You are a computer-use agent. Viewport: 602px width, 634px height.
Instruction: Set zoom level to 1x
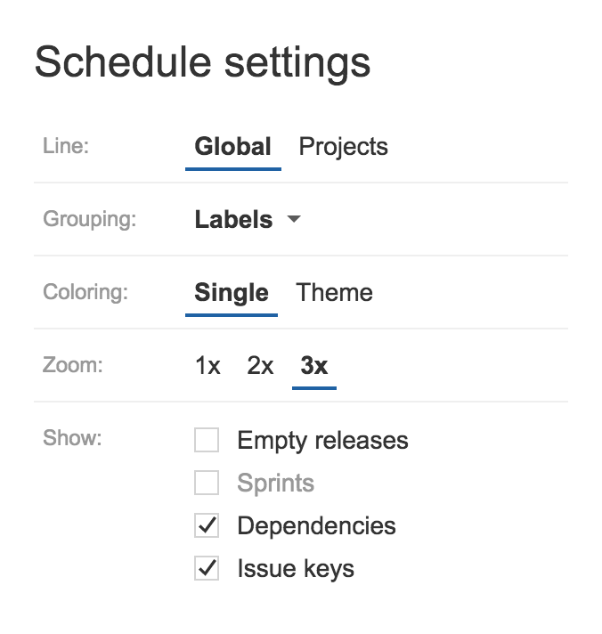point(207,365)
